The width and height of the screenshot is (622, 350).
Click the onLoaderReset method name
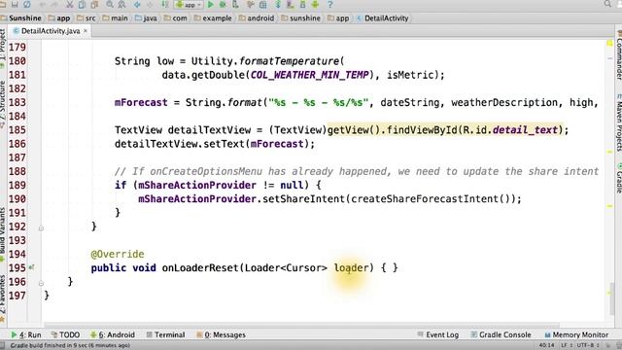pos(200,268)
